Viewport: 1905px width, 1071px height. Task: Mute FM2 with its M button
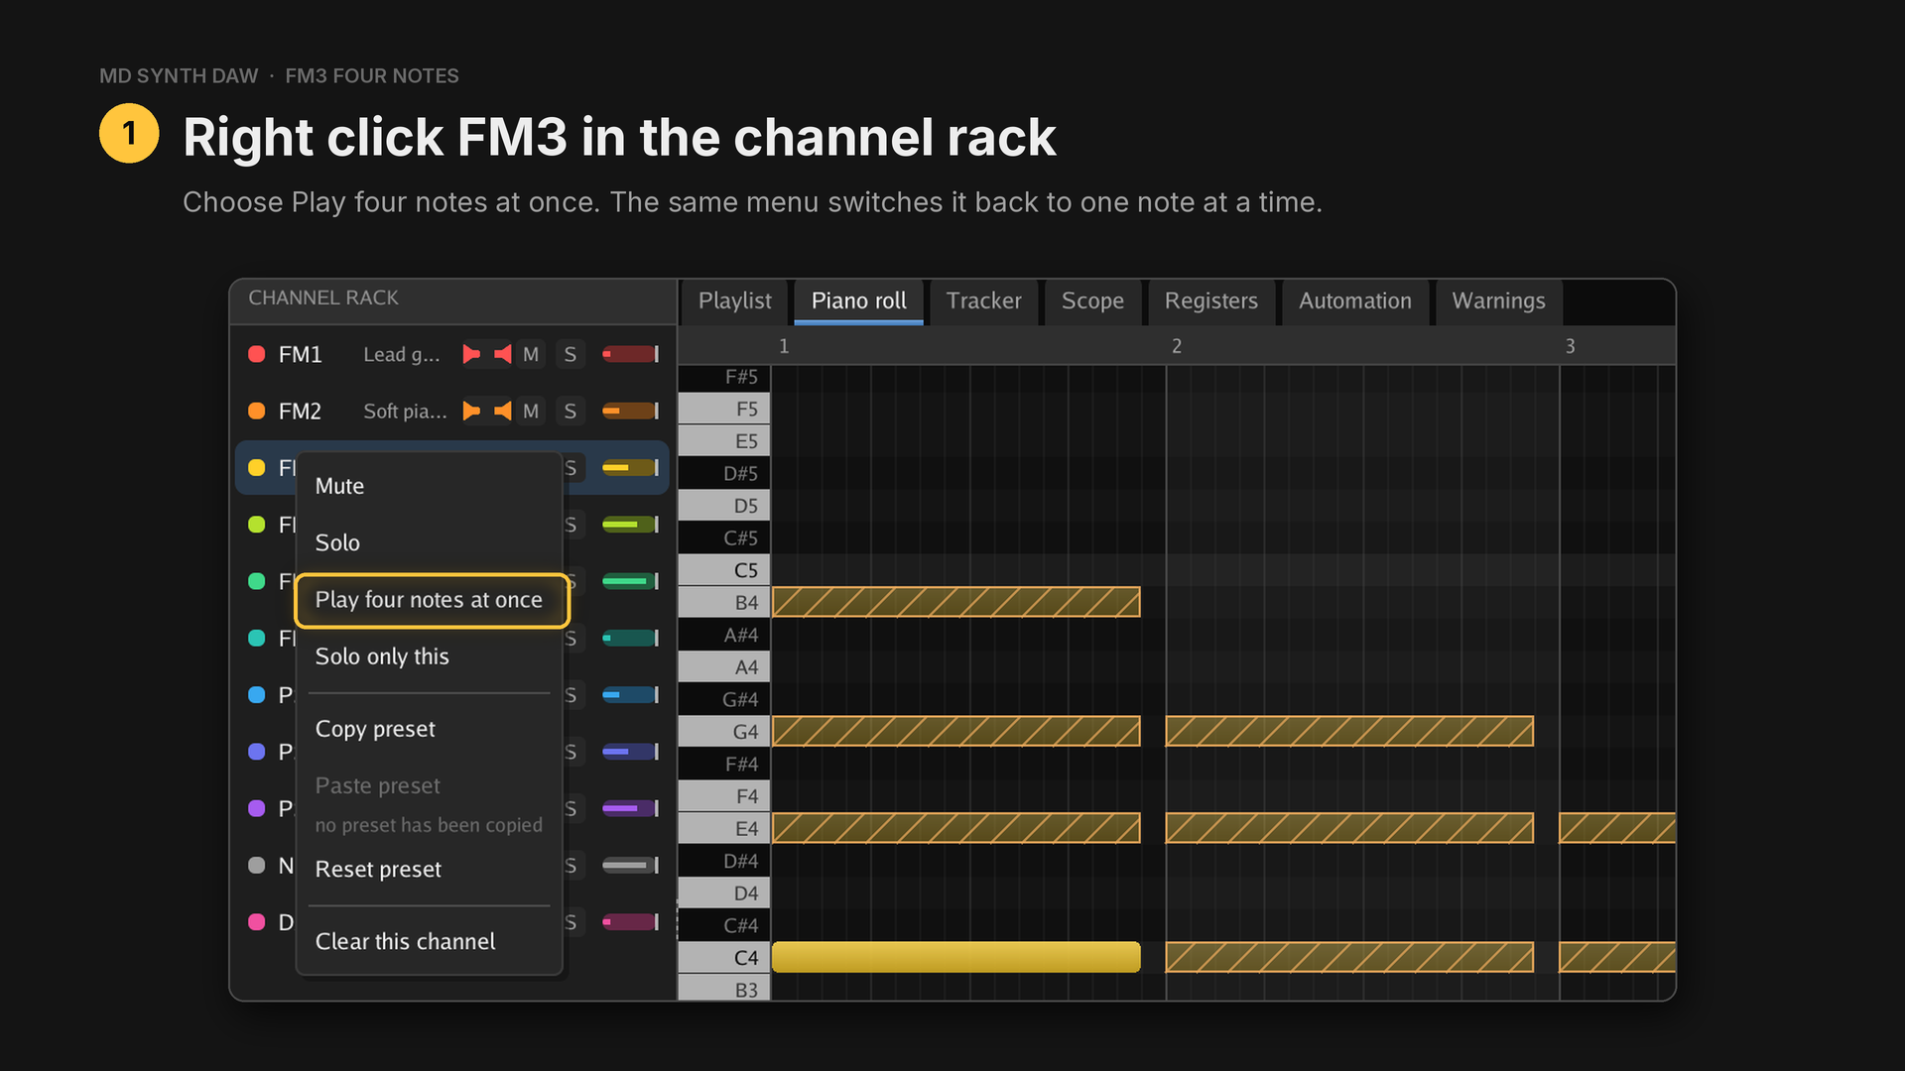tap(531, 411)
